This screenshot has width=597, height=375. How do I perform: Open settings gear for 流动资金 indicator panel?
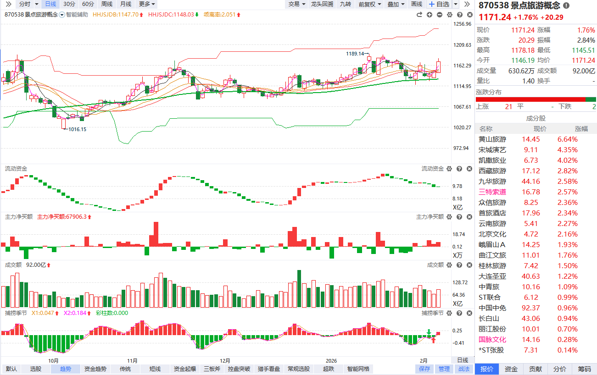pos(449,169)
